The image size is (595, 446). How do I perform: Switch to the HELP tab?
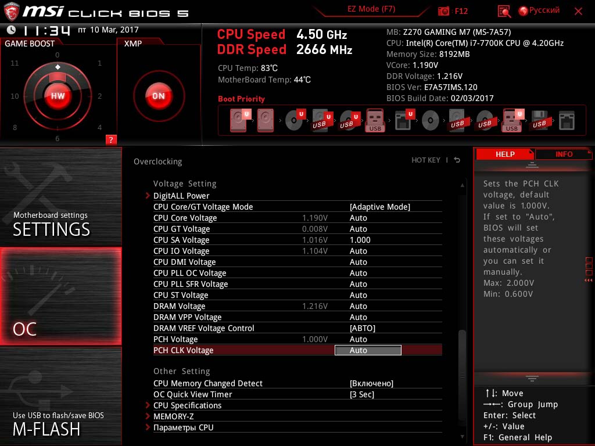click(505, 154)
